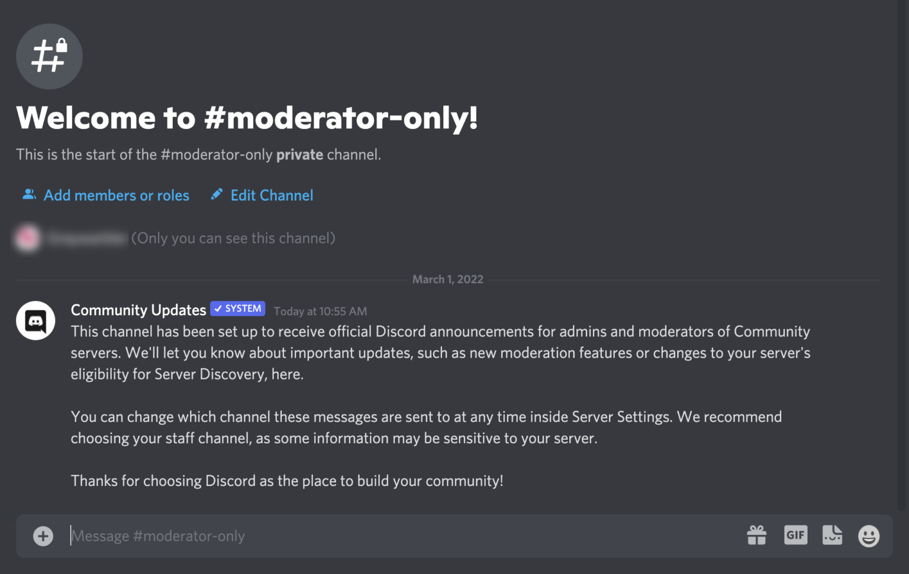Open the emoji picker
Viewport: 909px width, 574px height.
tap(868, 536)
